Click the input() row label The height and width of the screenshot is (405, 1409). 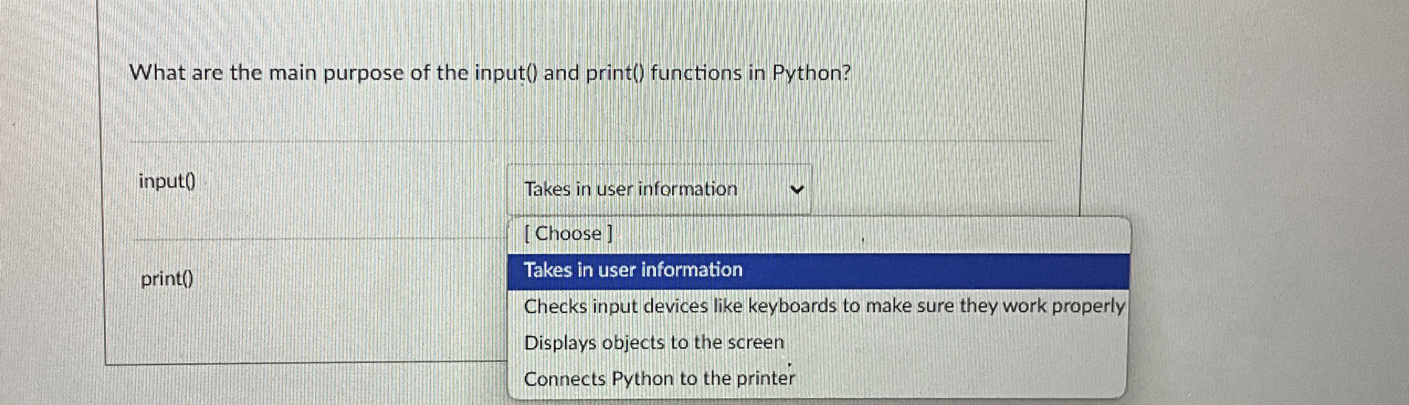click(167, 181)
